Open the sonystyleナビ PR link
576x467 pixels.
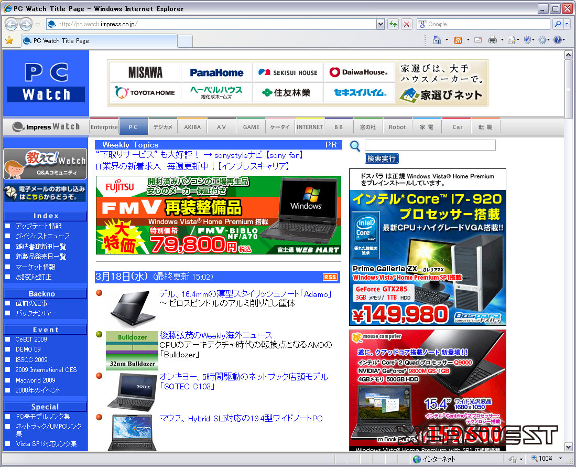tap(199, 155)
